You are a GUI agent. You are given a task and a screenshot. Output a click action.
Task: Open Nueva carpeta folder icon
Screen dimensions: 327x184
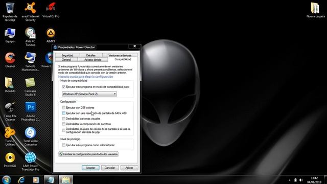coord(316,10)
